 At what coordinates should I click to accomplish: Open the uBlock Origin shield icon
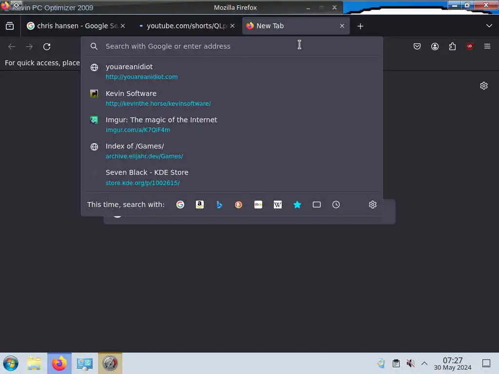(470, 46)
